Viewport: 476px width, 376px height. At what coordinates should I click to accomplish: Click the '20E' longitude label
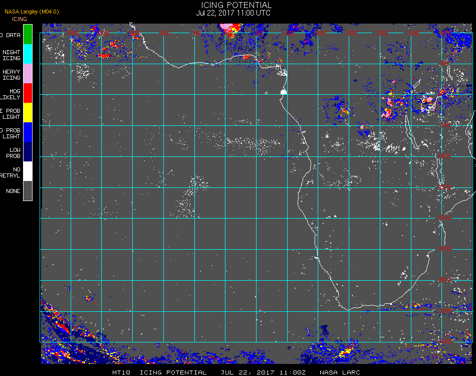coord(352,33)
